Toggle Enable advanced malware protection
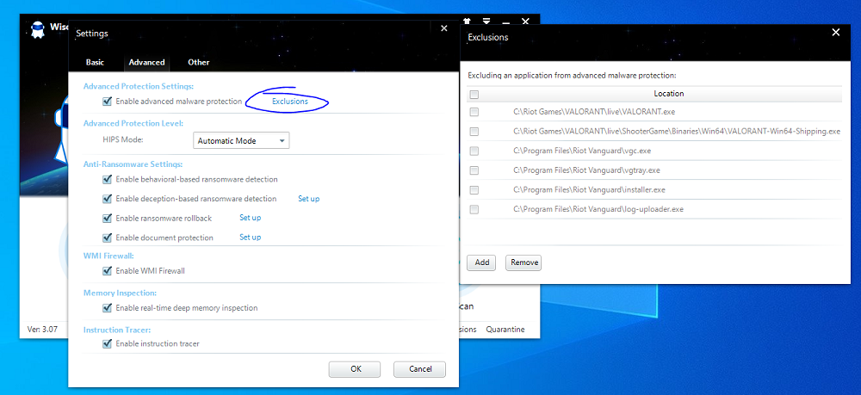Screen dimensions: 861x395 (107, 102)
